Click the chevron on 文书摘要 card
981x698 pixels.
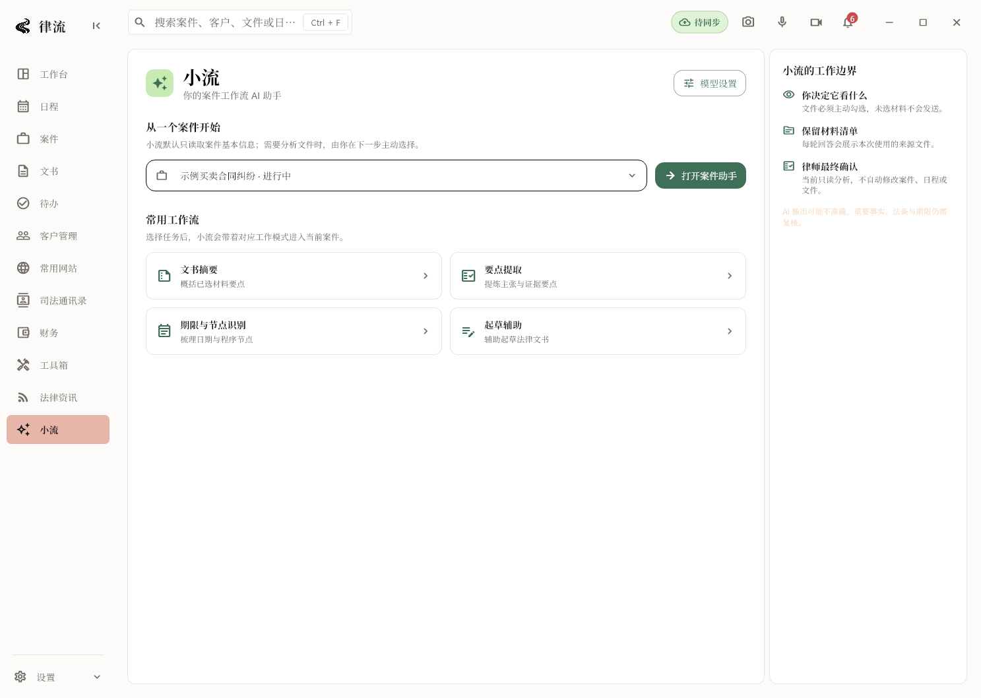click(426, 276)
